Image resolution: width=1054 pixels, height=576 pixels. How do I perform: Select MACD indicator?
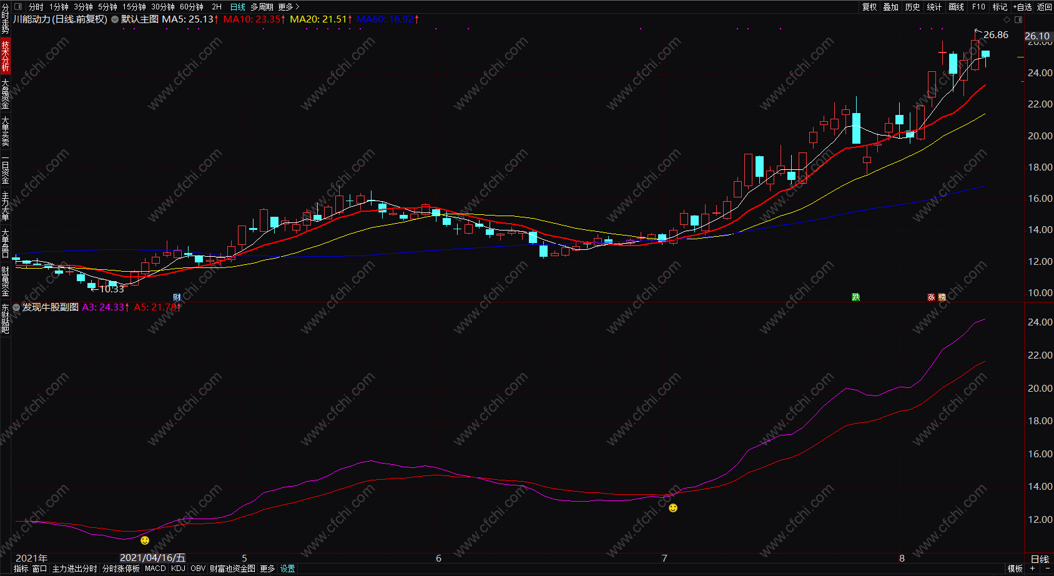[155, 569]
